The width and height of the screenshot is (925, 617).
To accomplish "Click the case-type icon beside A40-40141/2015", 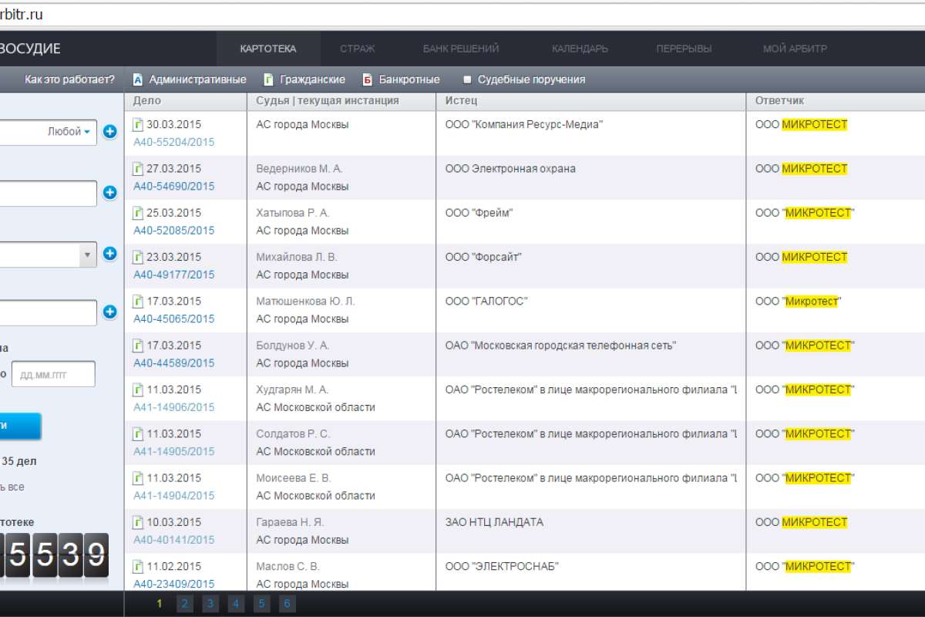I will pyautogui.click(x=138, y=522).
